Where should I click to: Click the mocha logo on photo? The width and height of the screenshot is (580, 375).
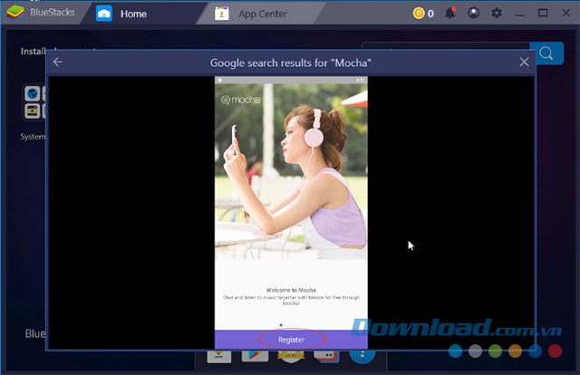point(240,100)
